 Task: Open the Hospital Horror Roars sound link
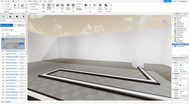pos(12,57)
